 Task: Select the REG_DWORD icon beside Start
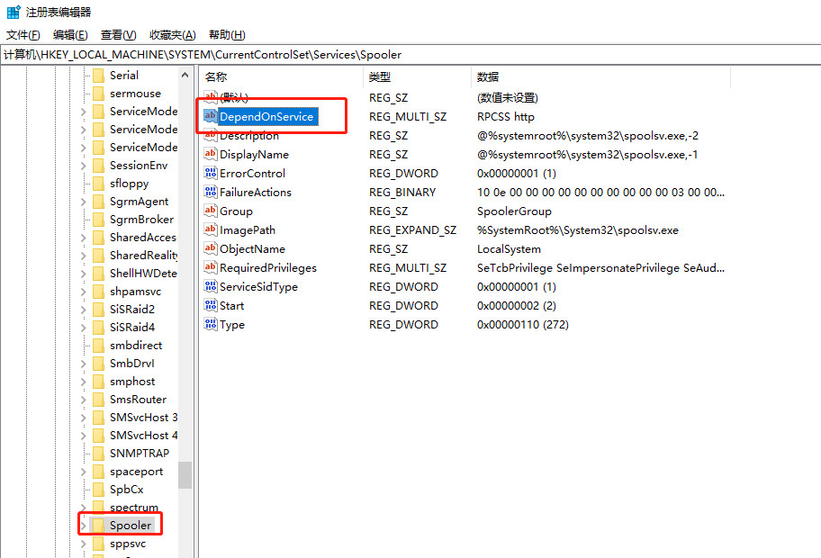211,305
